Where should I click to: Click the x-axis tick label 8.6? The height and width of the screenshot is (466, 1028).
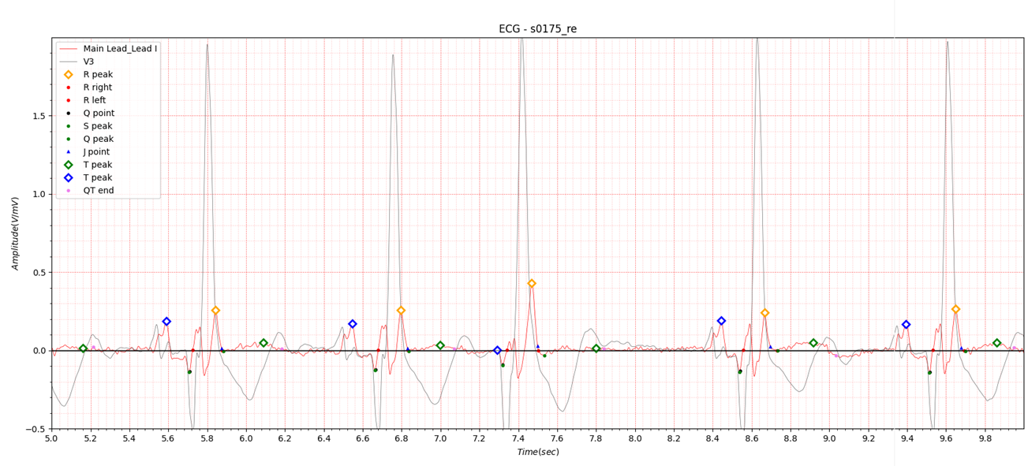[752, 438]
